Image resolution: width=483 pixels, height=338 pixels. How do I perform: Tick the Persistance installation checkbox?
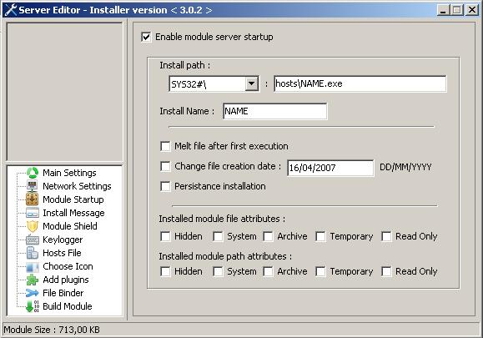click(x=165, y=186)
